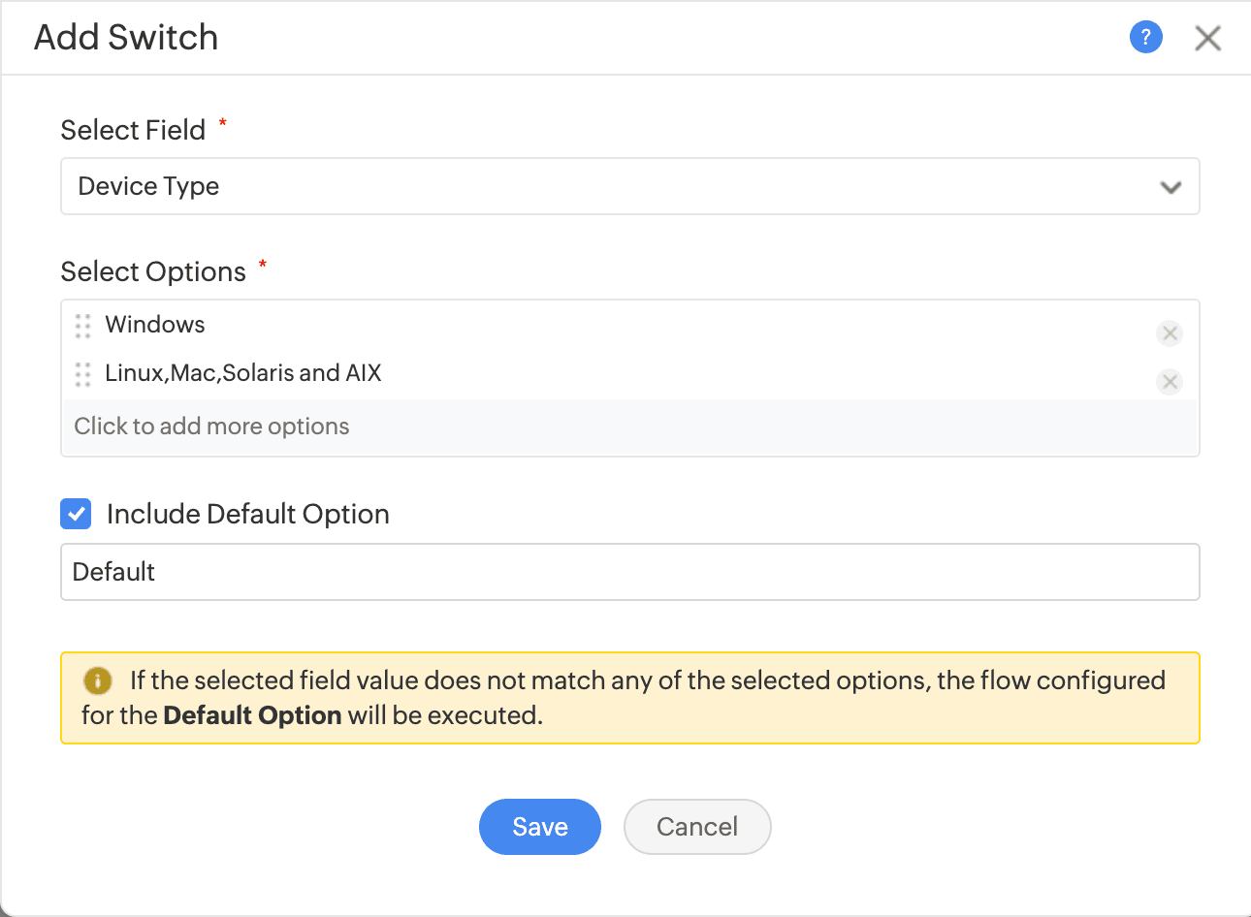The image size is (1251, 917).
Task: Select the Linux,Mac,Solaris and AIX row
Action: point(630,374)
